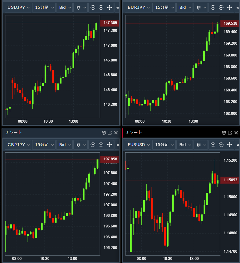Open the GBPJPY currency pair dropdown
Image resolution: width=240 pixels, height=263 pixels.
click(x=18, y=145)
